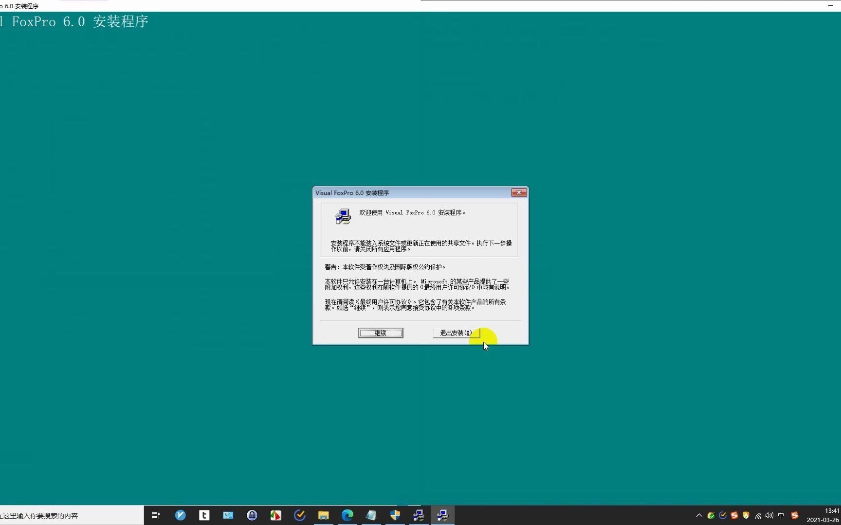This screenshot has width=841, height=525.
Task: Click the dialog title "Visual FoxPro 6.0 安装程序"
Action: point(352,193)
